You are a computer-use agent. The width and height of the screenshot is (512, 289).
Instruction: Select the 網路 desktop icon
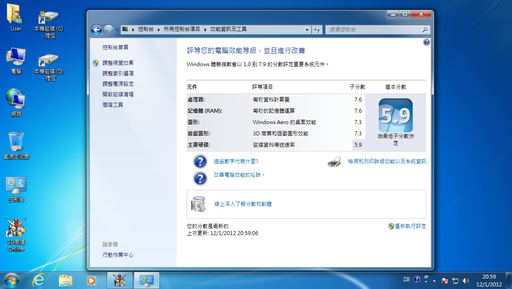point(16,103)
